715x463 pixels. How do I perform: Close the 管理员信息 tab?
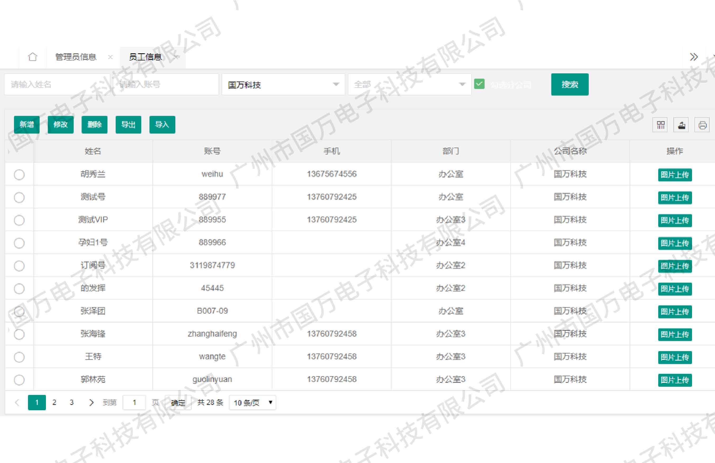(x=110, y=57)
